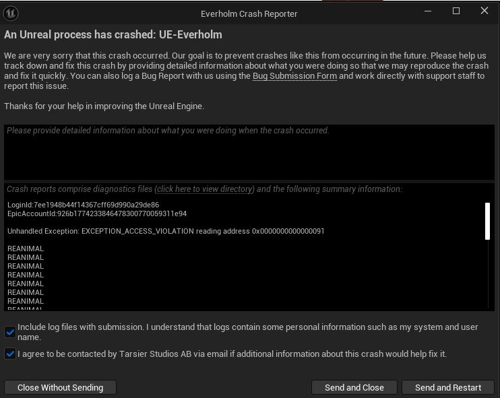This screenshot has width=500, height=398.
Task: Click the summary information scrollbar thumb
Action: coord(487,221)
